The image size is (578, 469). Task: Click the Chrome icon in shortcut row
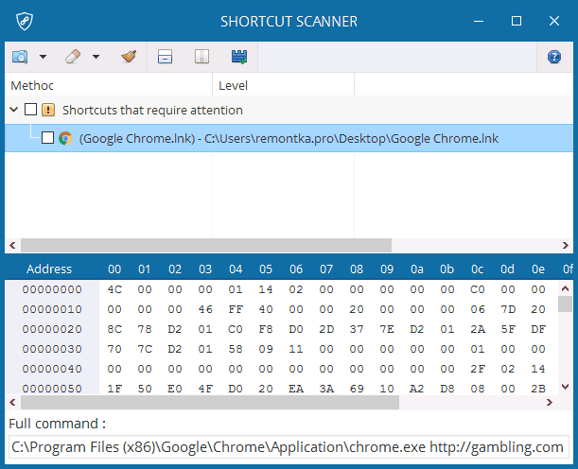65,138
